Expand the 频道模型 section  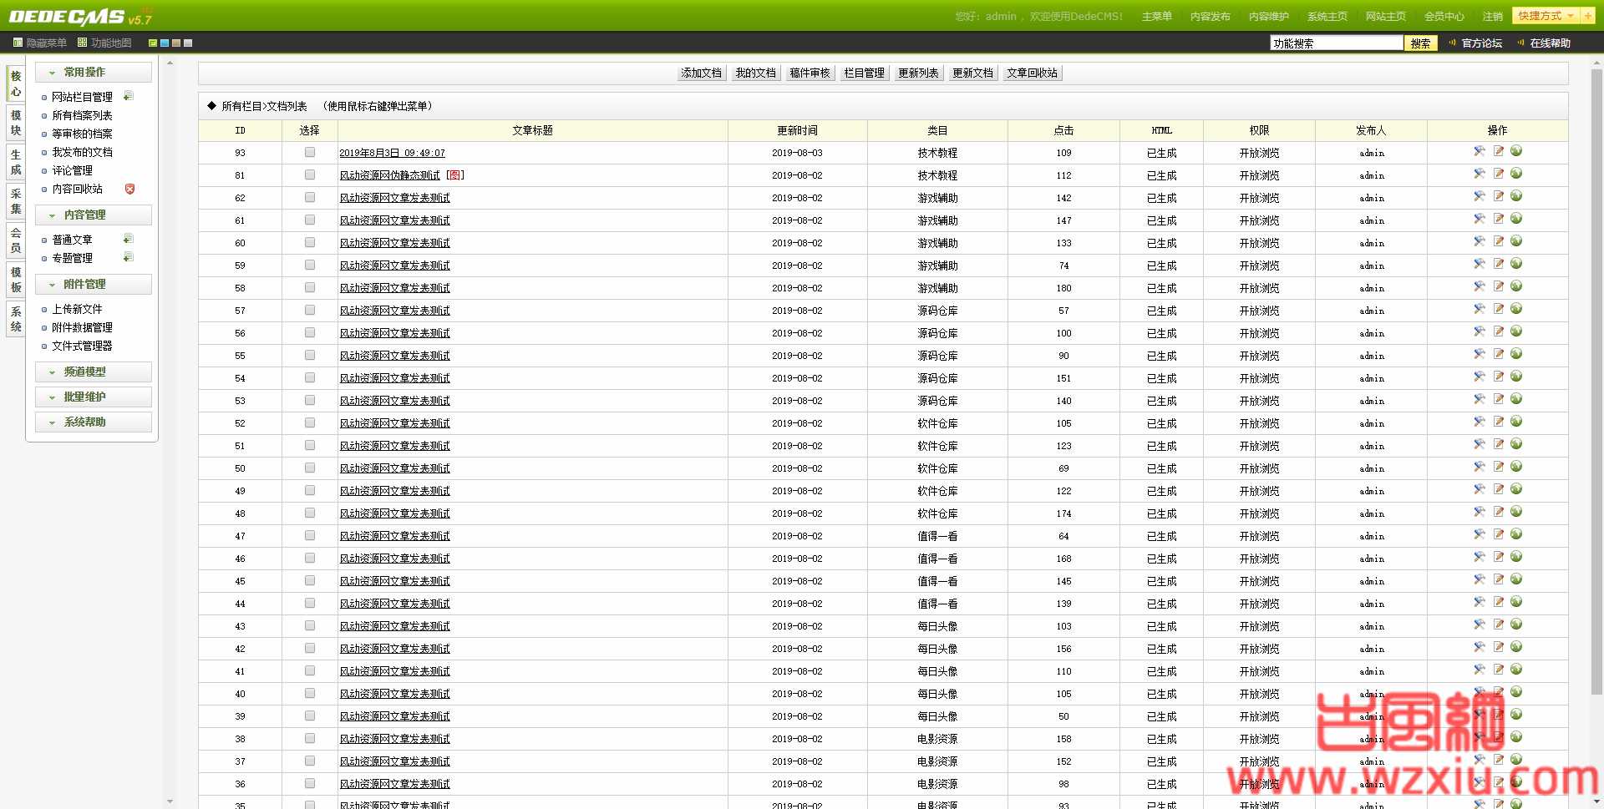point(94,372)
